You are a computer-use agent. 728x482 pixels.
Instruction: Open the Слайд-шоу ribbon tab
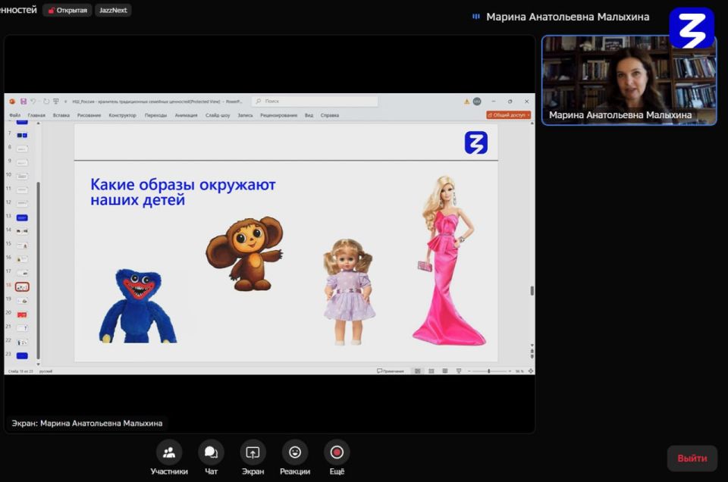pyautogui.click(x=218, y=115)
